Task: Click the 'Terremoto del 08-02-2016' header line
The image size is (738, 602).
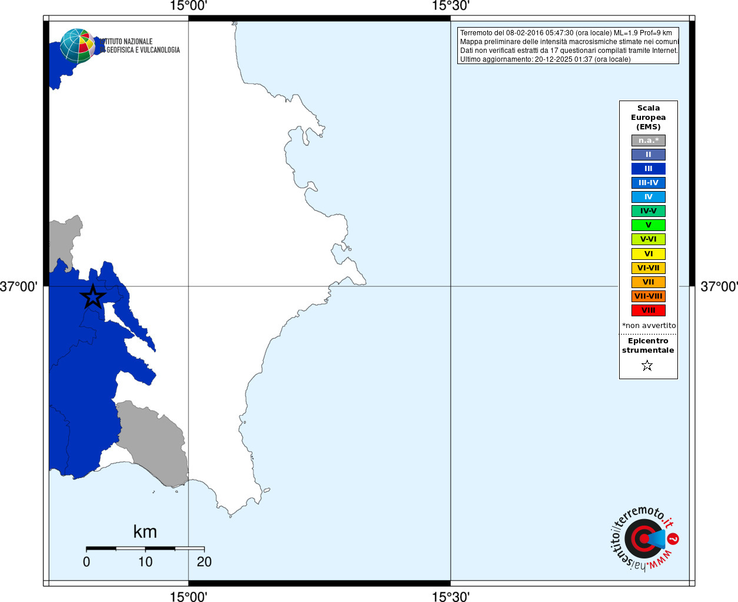Action: pos(566,33)
